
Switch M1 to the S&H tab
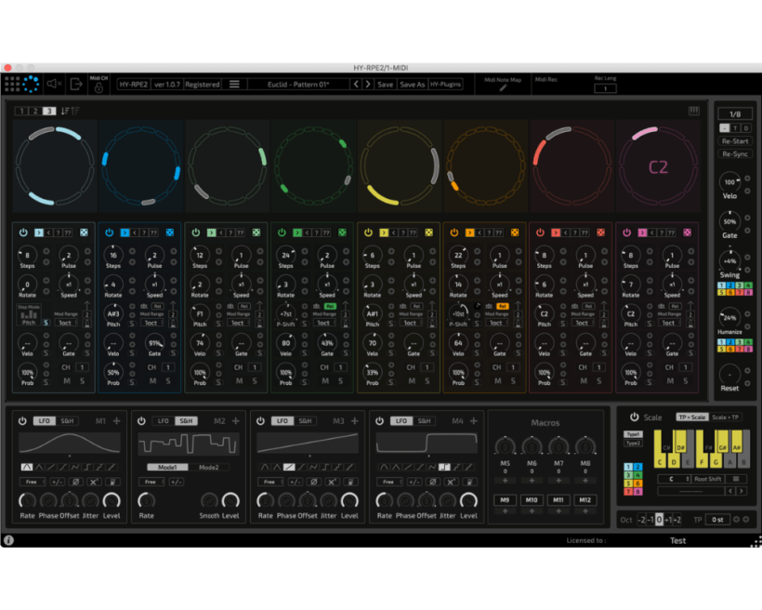pyautogui.click(x=68, y=421)
